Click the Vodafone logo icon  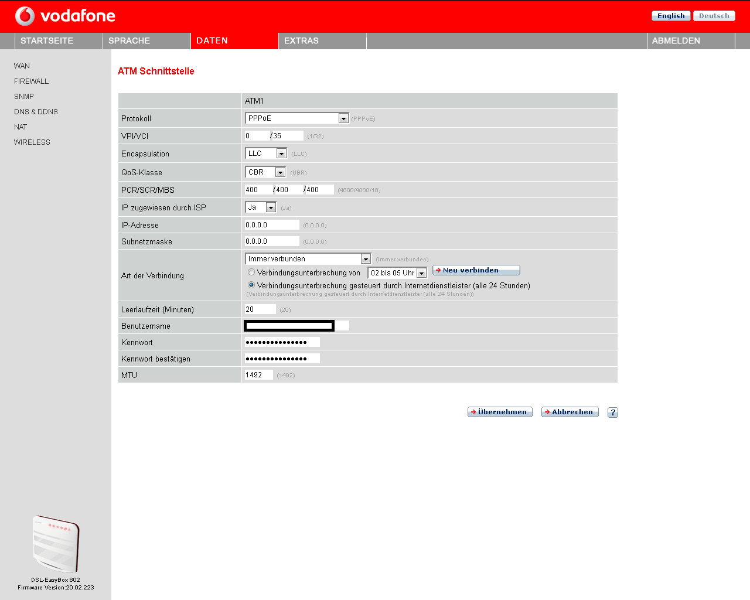(25, 16)
